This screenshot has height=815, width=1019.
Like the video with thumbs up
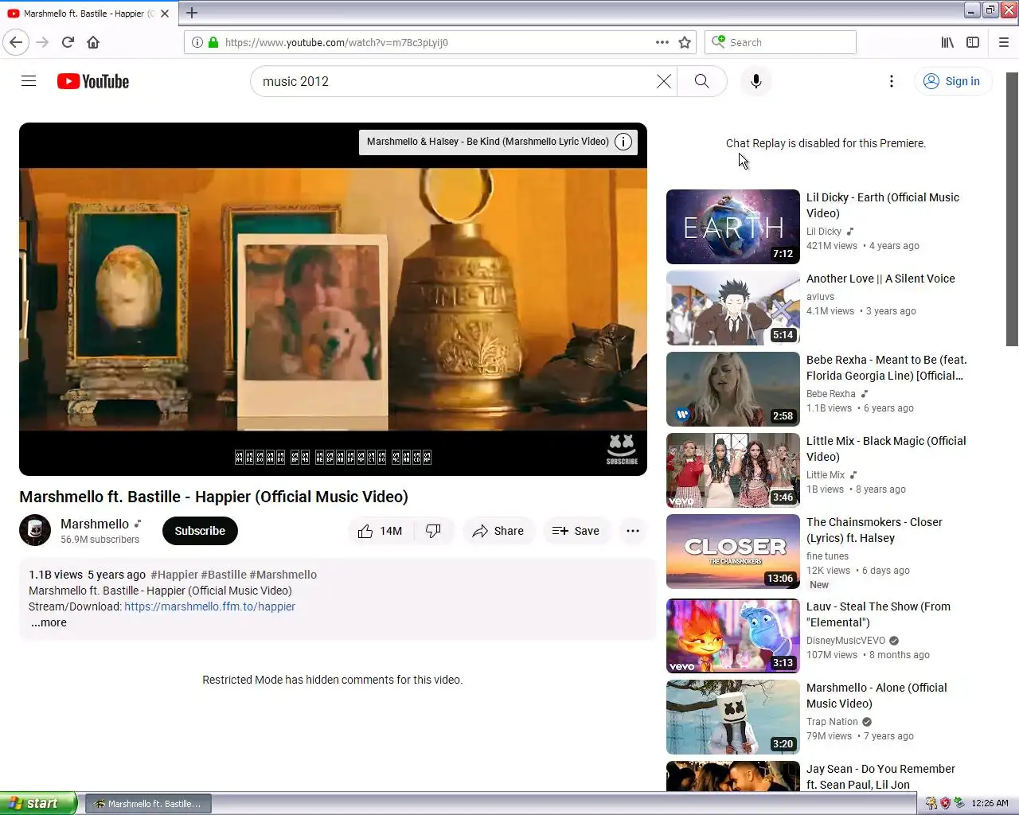[x=381, y=531]
